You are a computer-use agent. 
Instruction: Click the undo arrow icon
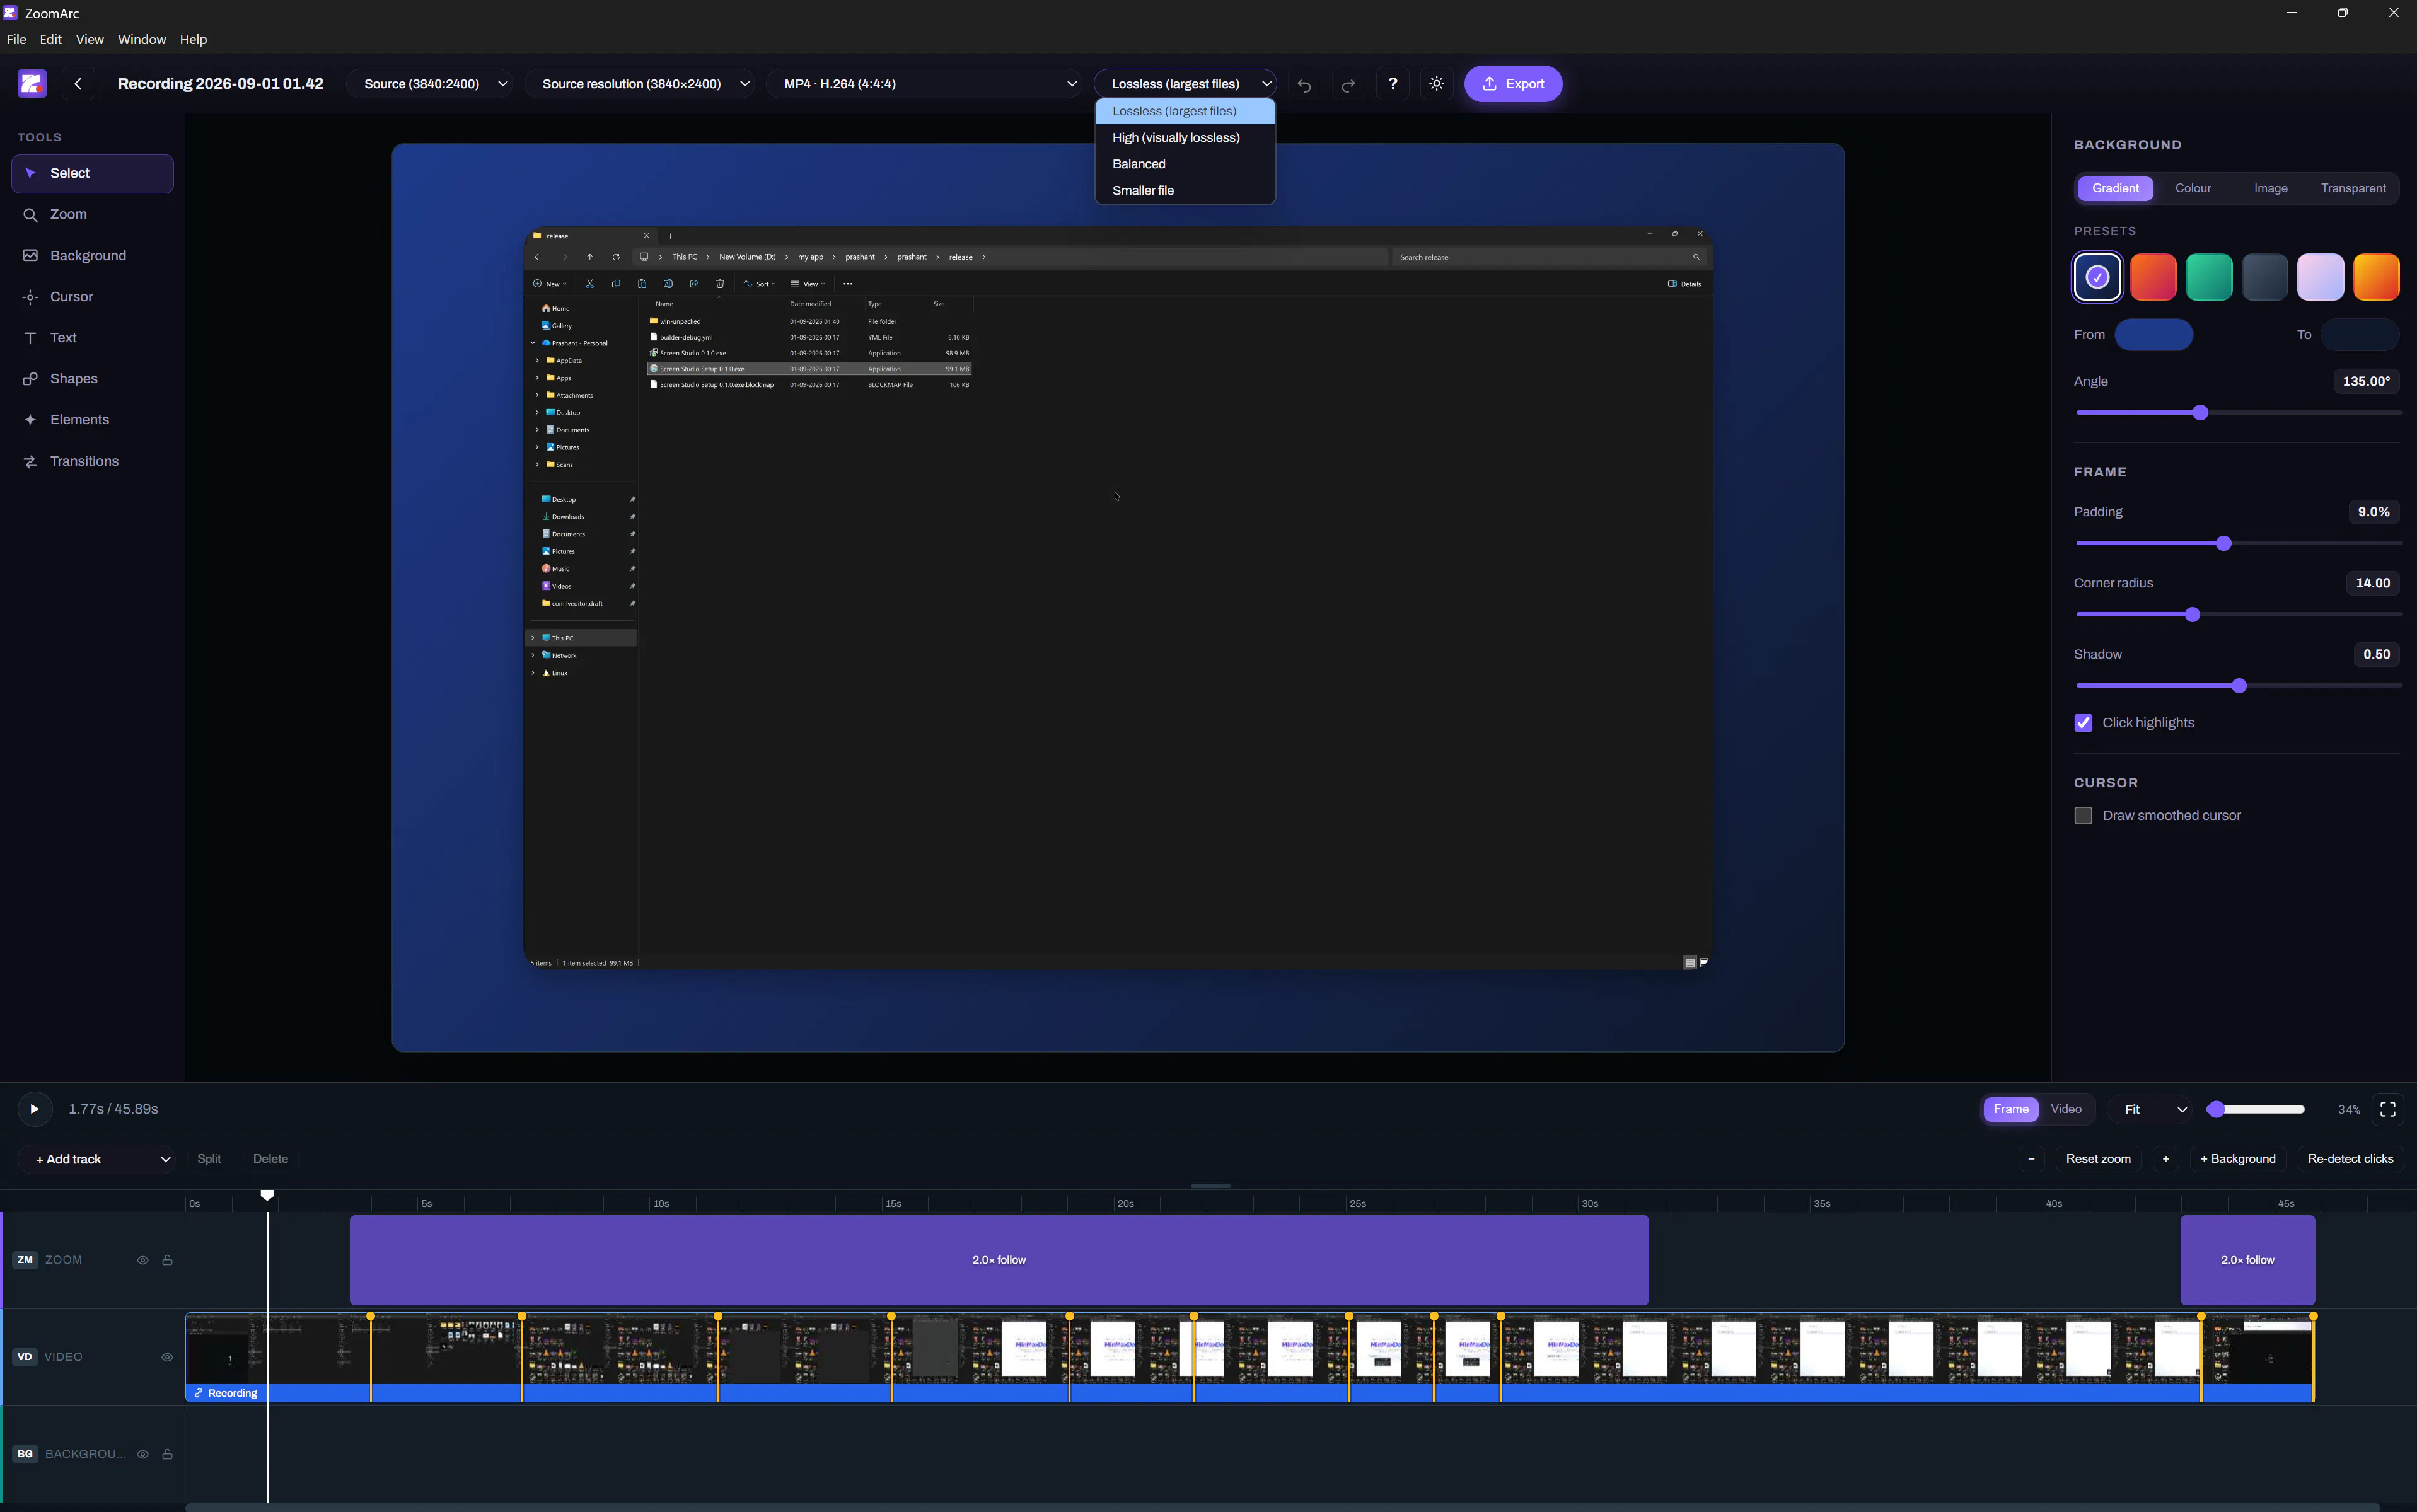tap(1304, 85)
